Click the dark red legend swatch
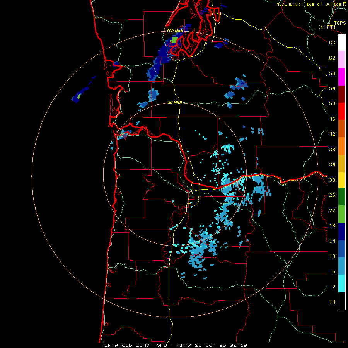348x348 pixels. click(341, 94)
